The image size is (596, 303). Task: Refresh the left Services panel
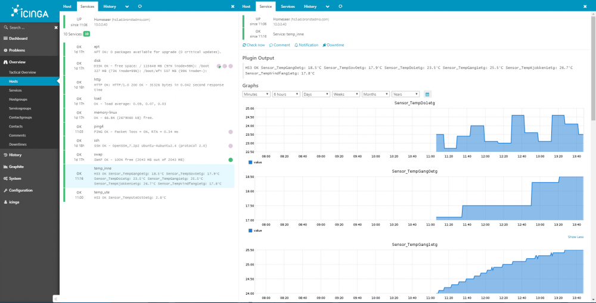(139, 6)
